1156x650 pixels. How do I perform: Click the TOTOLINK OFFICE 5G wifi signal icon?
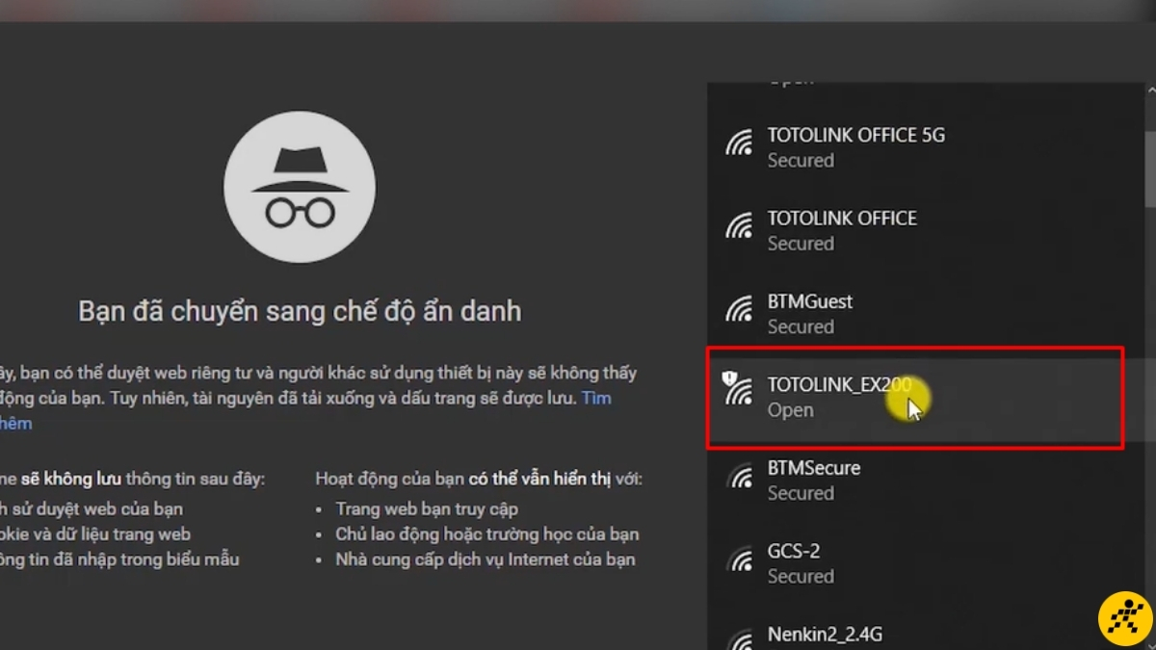(739, 143)
